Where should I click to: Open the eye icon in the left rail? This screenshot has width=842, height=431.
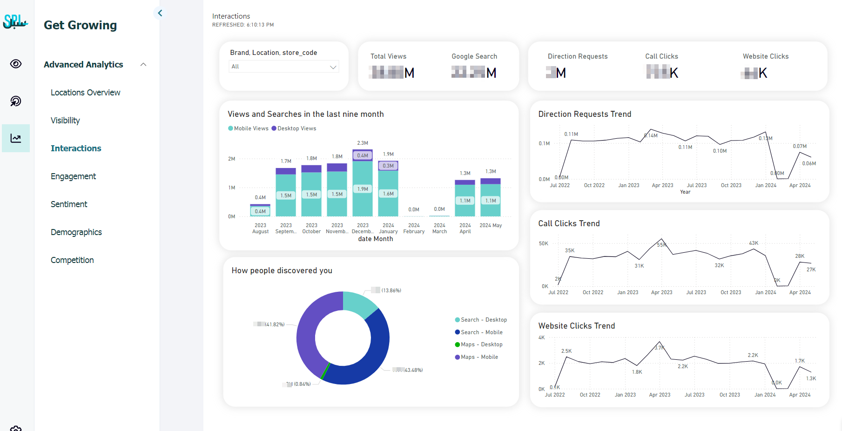[16, 64]
